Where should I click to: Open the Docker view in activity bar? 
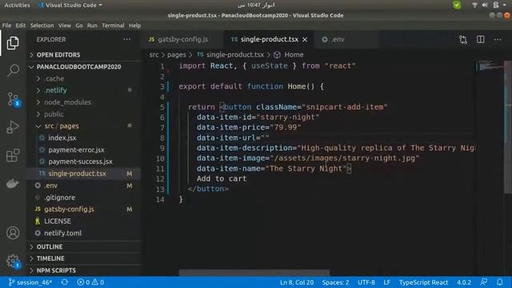tap(13, 184)
